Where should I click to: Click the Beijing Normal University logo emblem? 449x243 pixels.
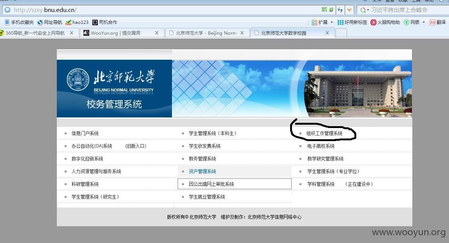coord(78,80)
